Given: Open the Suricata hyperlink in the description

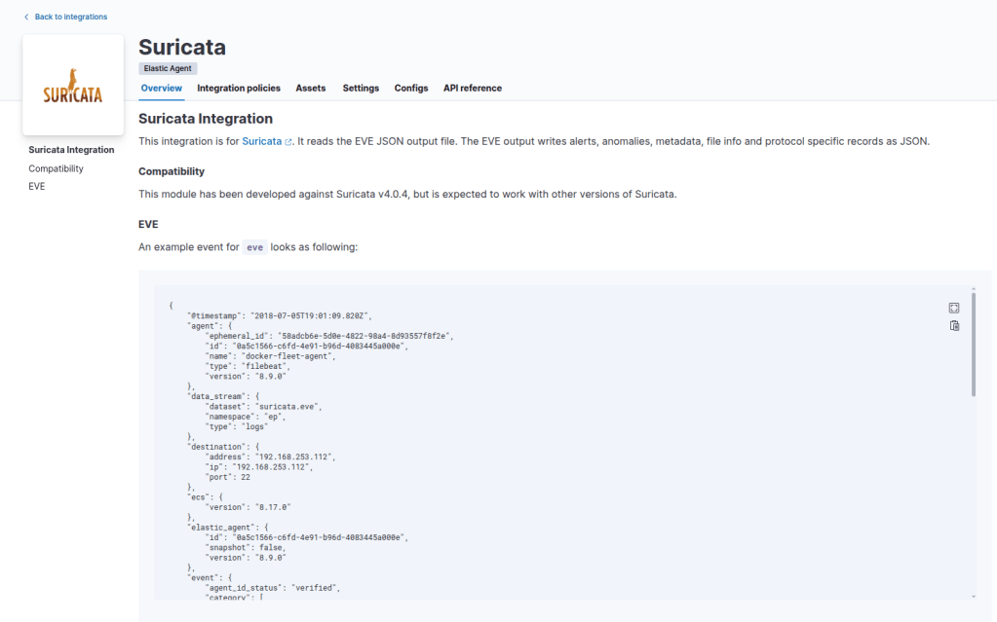Looking at the screenshot, I should click(x=261, y=141).
